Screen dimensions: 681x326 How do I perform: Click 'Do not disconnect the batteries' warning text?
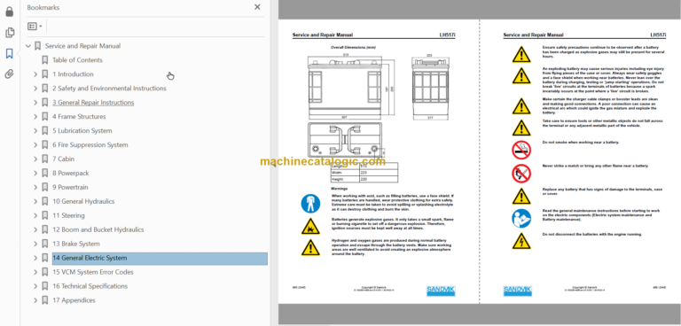tap(592, 235)
